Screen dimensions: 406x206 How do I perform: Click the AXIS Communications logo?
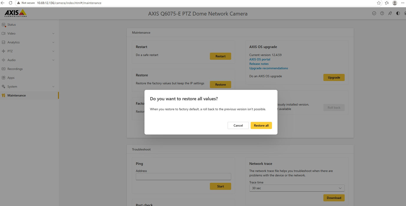pos(15,13)
